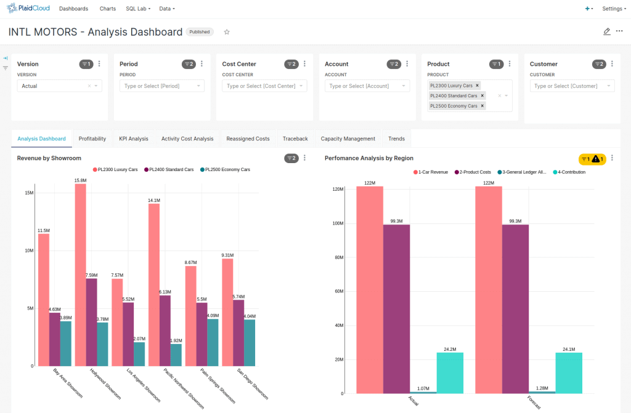The width and height of the screenshot is (631, 413).
Task: Switch to the Profitability tab
Action: [92, 138]
